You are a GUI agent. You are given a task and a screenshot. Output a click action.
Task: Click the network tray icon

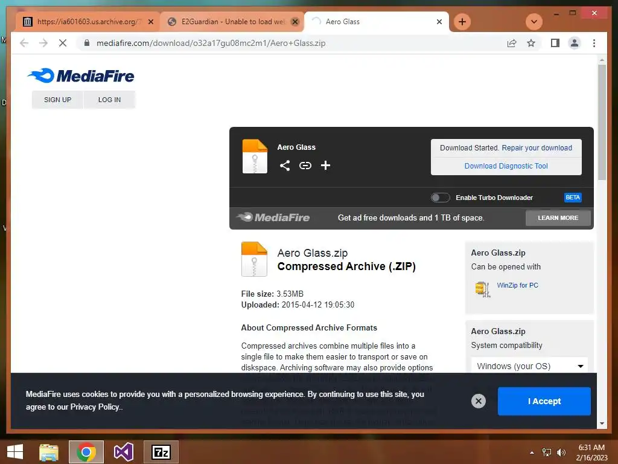[x=547, y=452]
